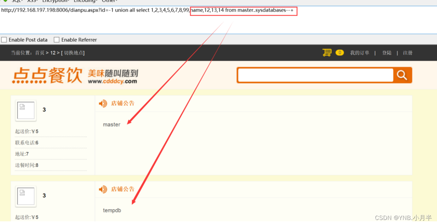Open the Other menu in HackBar
437x224 pixels.
coord(110,1)
